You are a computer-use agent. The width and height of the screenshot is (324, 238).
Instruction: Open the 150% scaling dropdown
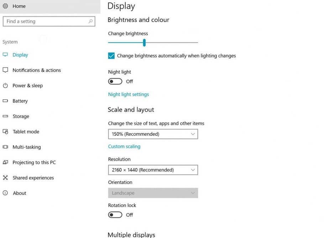pos(153,134)
